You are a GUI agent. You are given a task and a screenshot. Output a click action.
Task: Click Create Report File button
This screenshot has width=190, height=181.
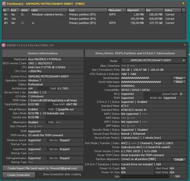43,168
